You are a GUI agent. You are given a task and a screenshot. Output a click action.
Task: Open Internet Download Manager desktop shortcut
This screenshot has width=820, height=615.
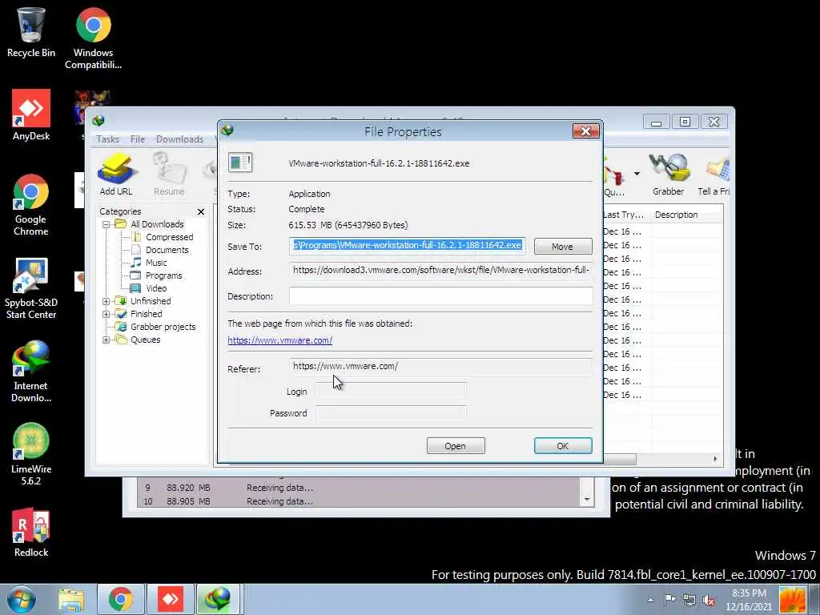pyautogui.click(x=31, y=372)
